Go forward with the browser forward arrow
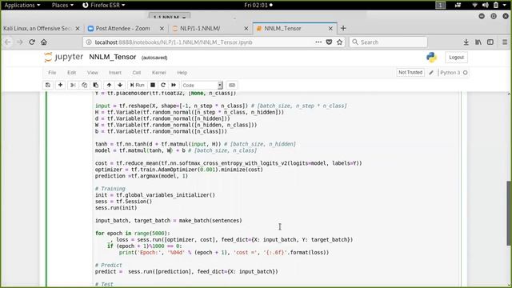 coord(19,42)
